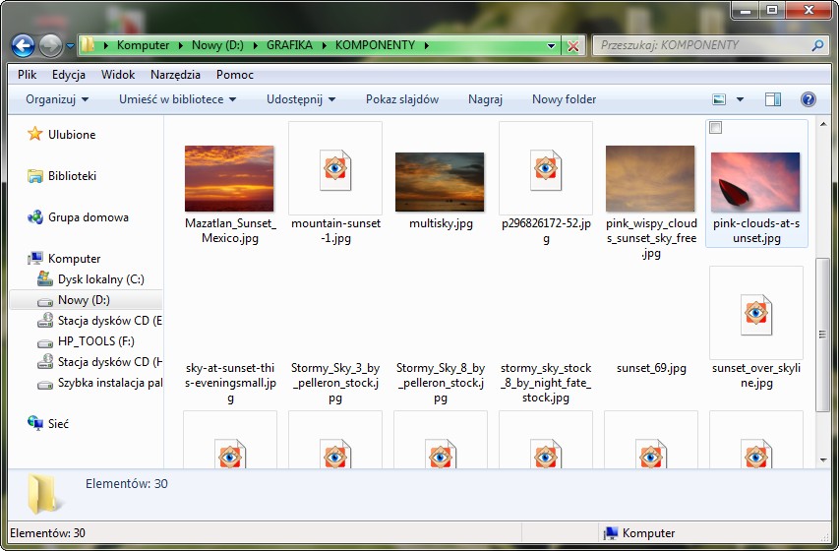The width and height of the screenshot is (839, 551).
Task: Select multisky.jpg thumbnail
Action: (440, 181)
